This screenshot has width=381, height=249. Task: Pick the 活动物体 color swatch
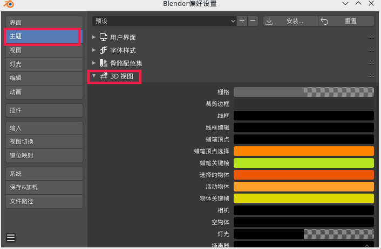(304, 187)
